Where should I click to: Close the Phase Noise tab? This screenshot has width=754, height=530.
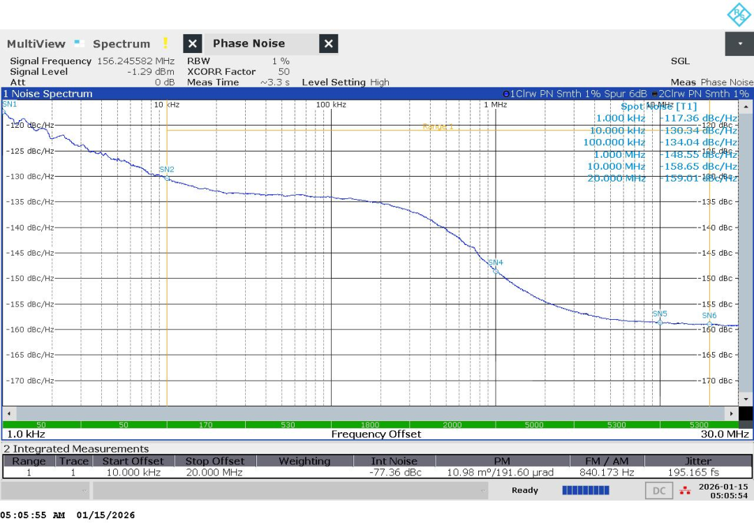coord(328,44)
